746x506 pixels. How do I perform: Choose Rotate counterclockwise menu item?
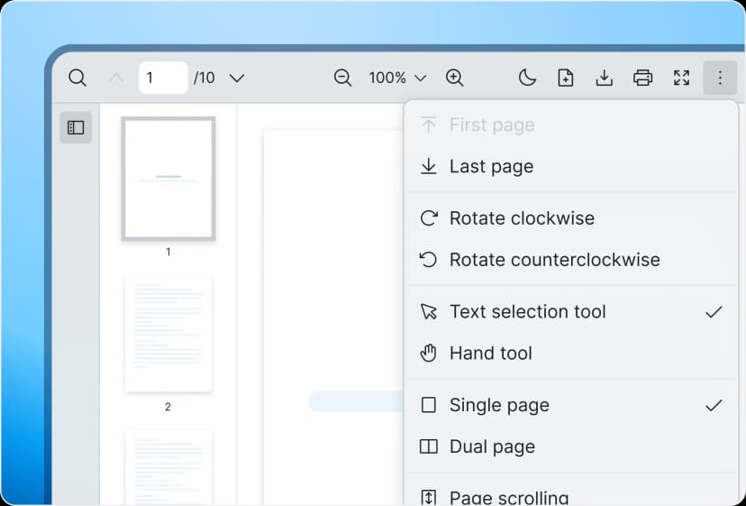coord(570,260)
